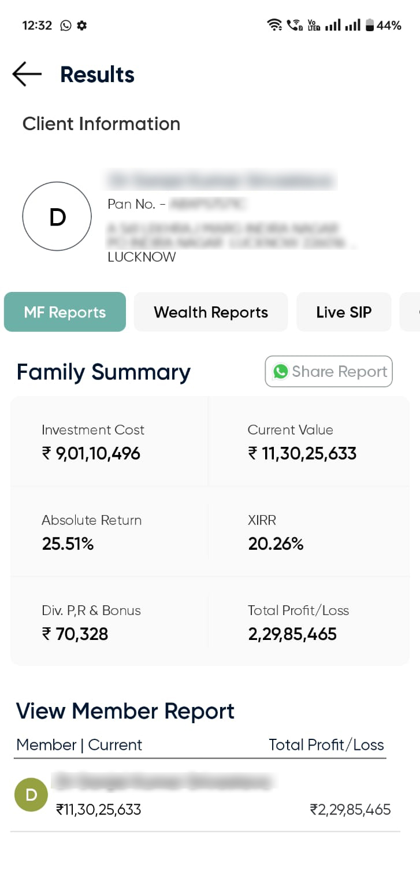
Task: Tap the Total Profit/Loss summary cell
Action: click(x=309, y=623)
